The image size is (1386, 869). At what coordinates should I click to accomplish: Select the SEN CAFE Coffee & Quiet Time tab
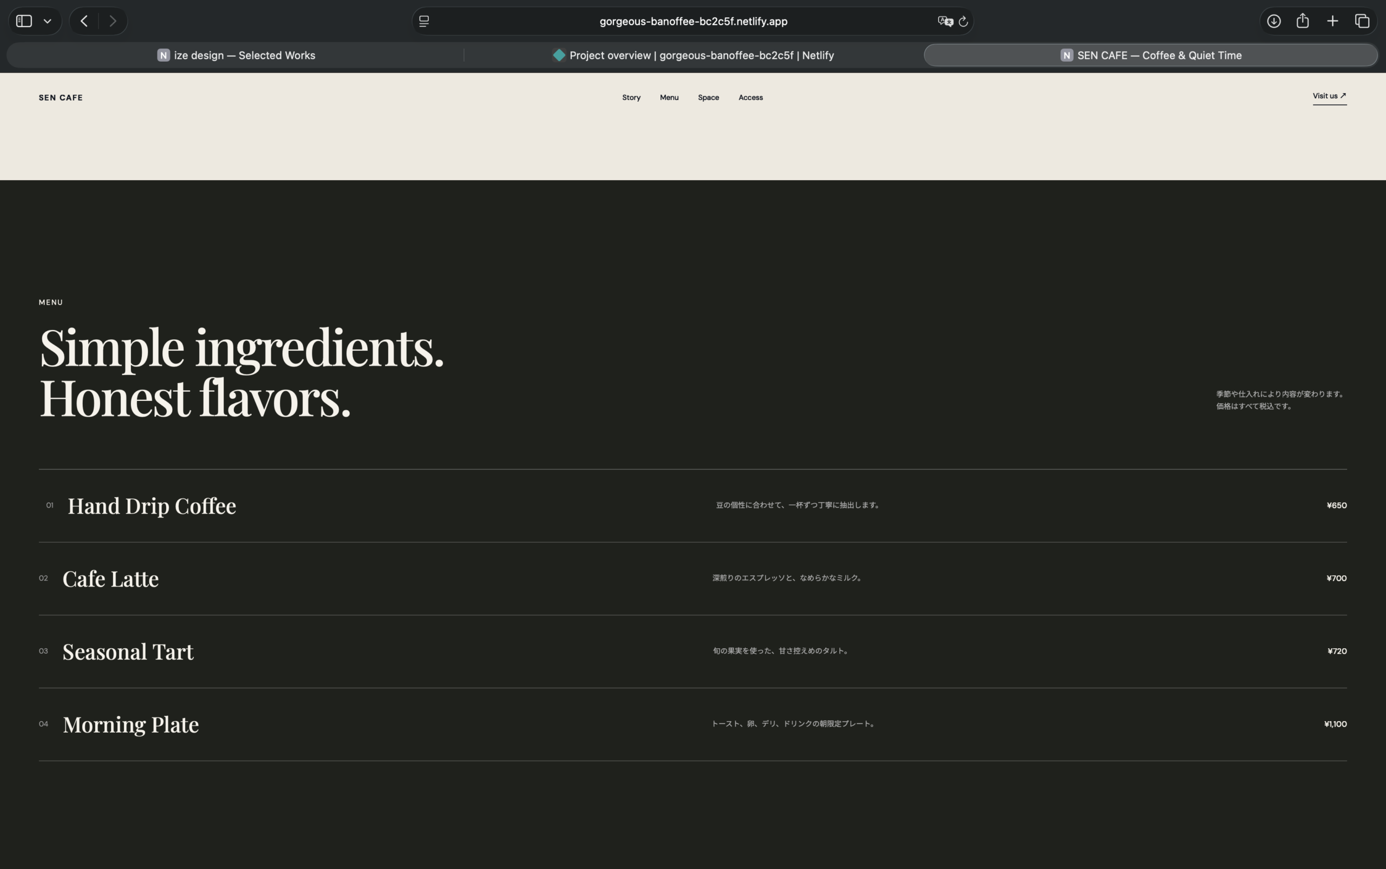1151,55
